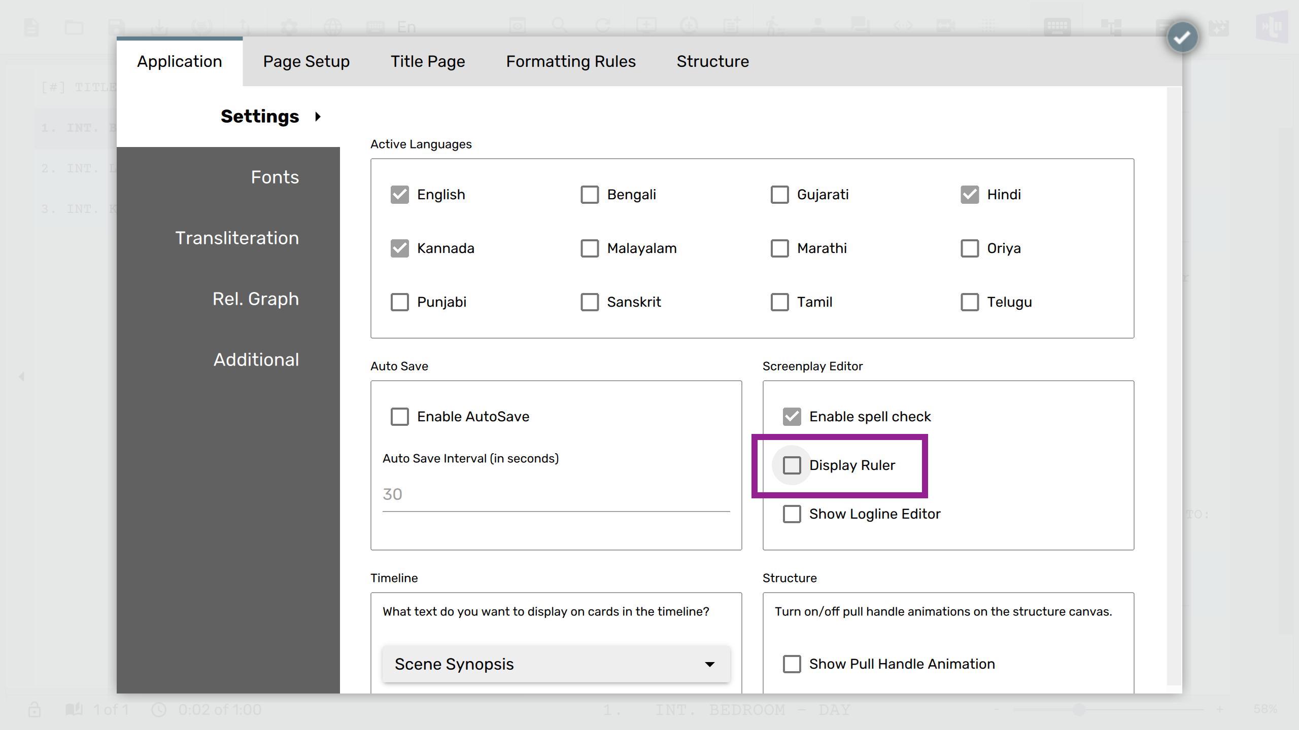Open the Scene Synopsis dropdown
The image size is (1299, 730).
555,664
